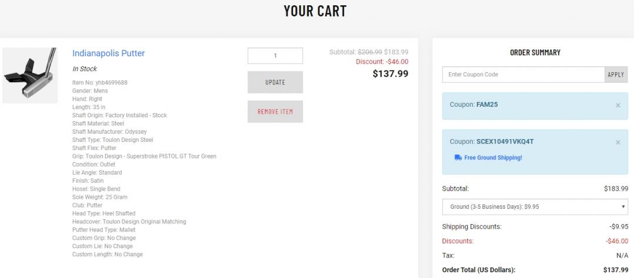The width and height of the screenshot is (634, 278).
Task: Click the struck-through $206.99 original price
Action: [x=370, y=52]
